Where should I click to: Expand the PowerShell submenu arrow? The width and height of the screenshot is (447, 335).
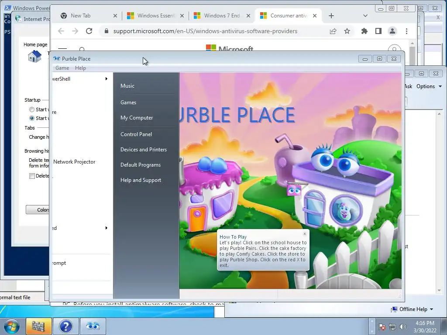(107, 79)
